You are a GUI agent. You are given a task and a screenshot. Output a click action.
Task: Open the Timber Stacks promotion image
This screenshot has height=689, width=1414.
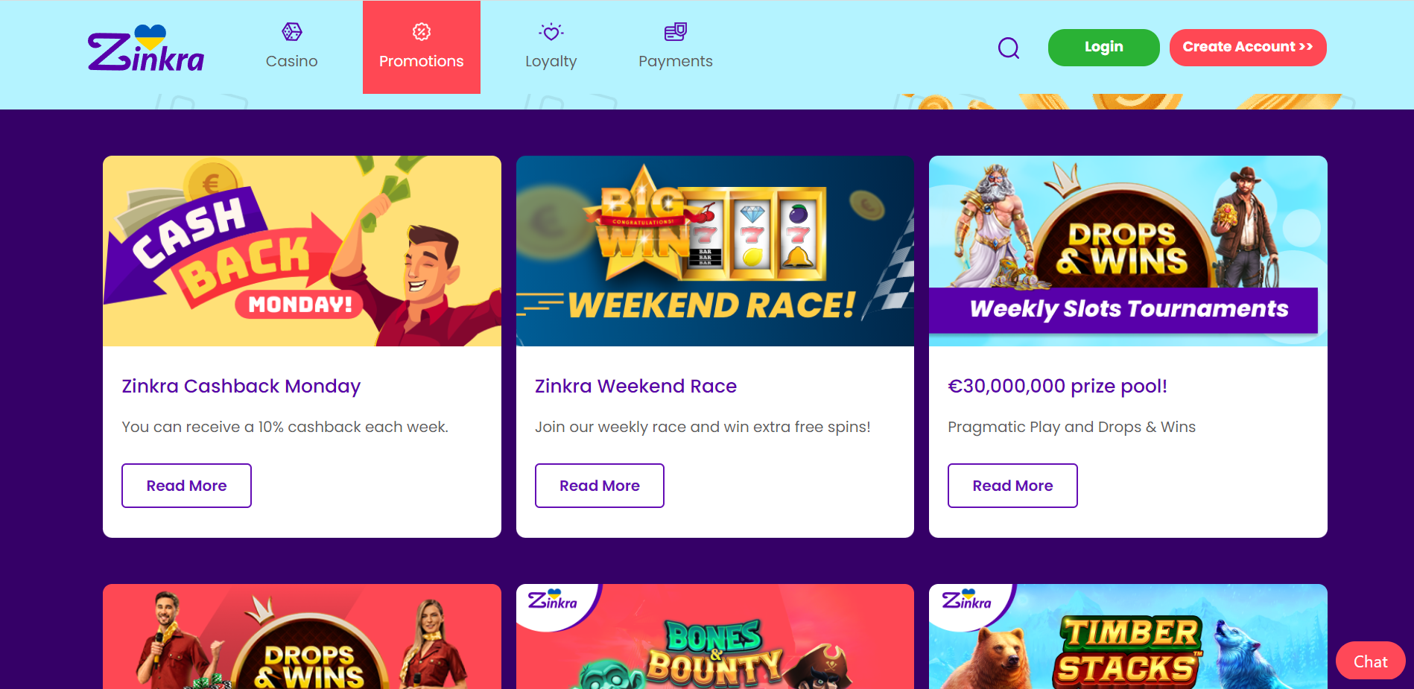[x=1128, y=637]
